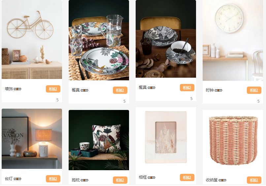Click 相似 button under 墙饰 item
Image resolution: width=266 pixels, height=186 pixels.
53,89
